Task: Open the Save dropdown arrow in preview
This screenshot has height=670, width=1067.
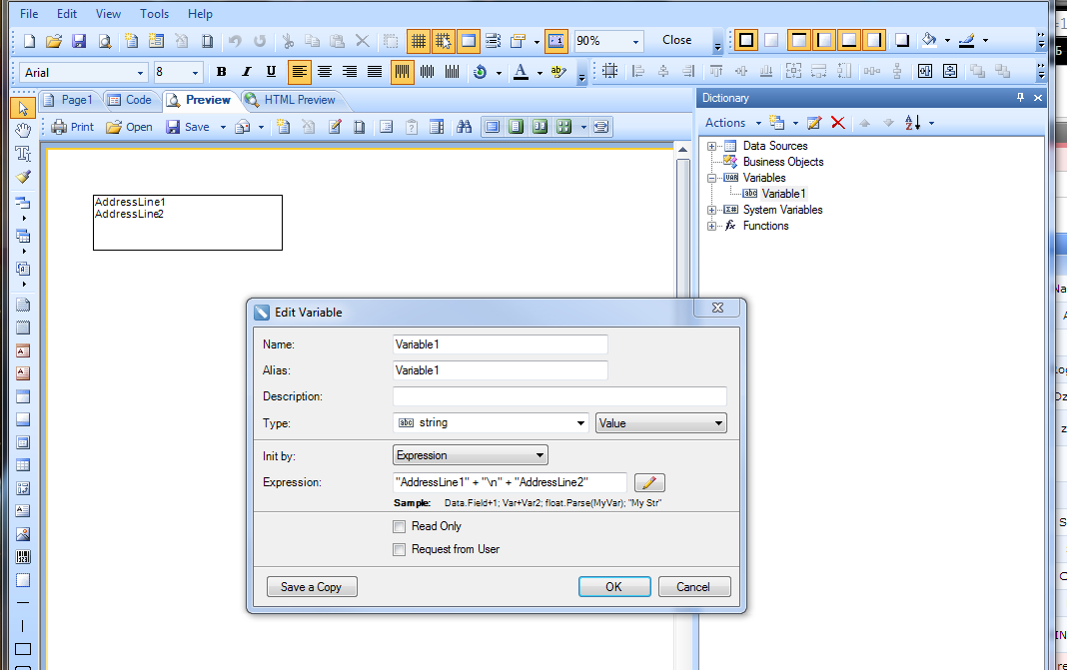Action: coord(223,127)
